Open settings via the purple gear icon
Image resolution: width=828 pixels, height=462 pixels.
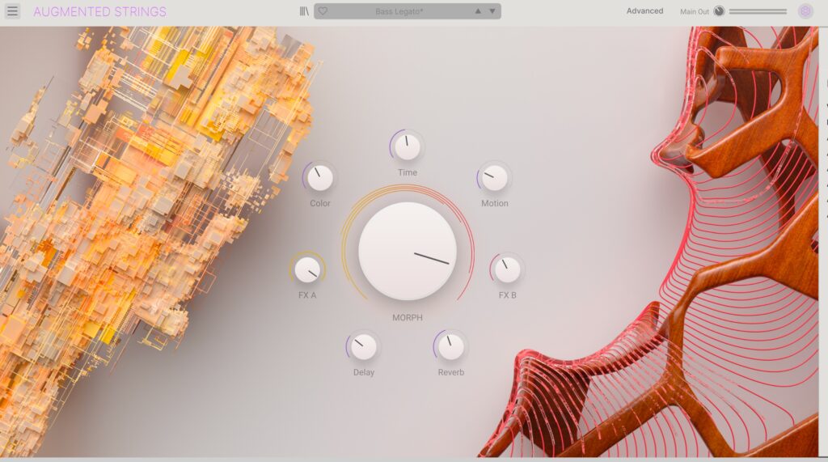(805, 11)
